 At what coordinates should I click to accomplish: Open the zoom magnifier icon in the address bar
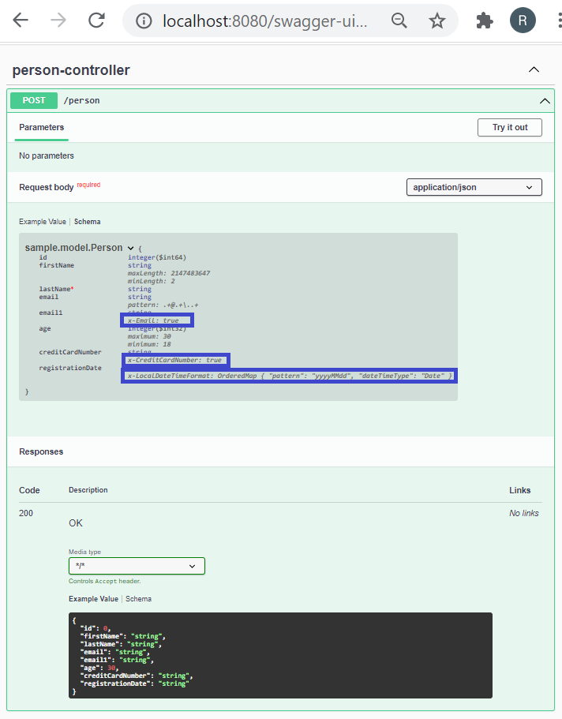click(x=399, y=21)
